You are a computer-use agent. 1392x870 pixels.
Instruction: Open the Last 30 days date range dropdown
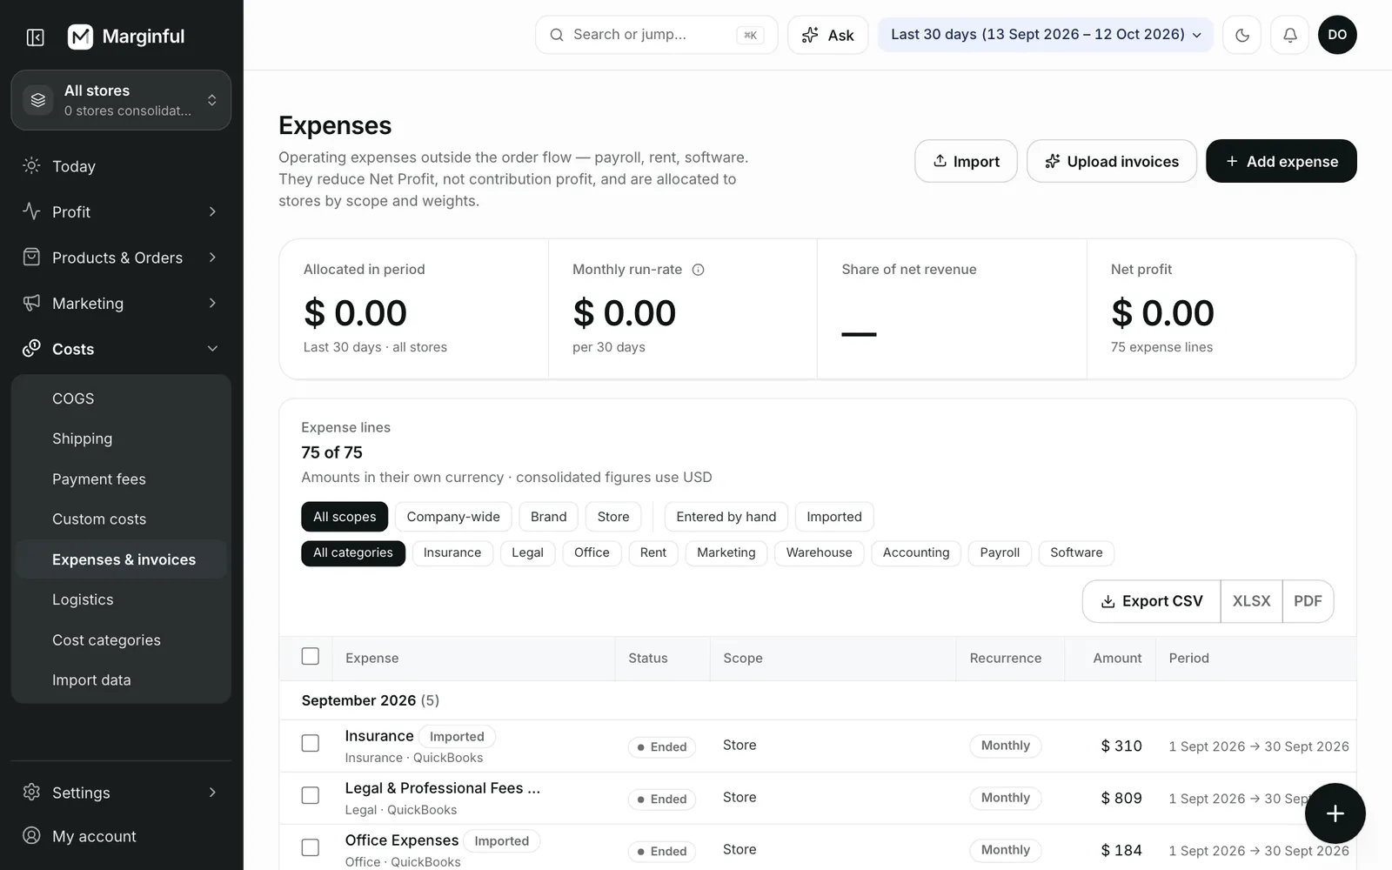pos(1045,35)
